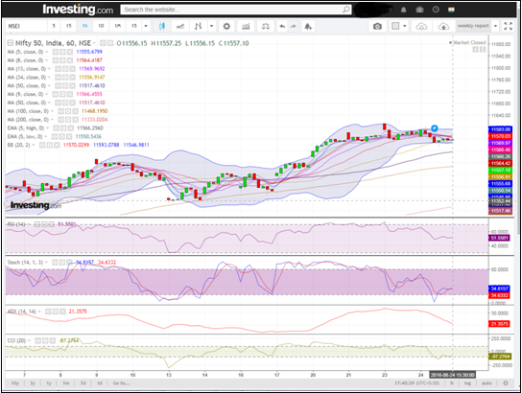Select the 1M timeframe
522x393 pixels.
(x=117, y=26)
